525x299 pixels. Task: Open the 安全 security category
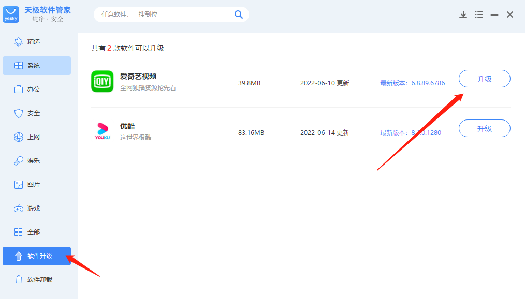point(37,113)
